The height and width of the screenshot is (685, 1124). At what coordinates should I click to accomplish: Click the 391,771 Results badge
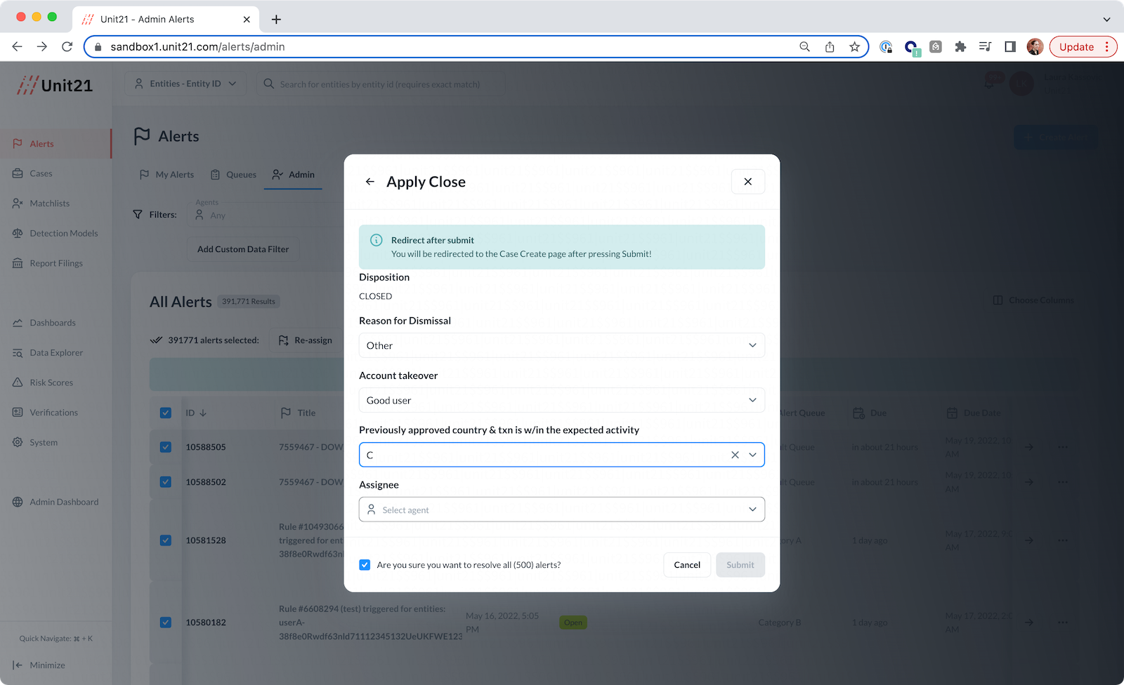coord(249,302)
